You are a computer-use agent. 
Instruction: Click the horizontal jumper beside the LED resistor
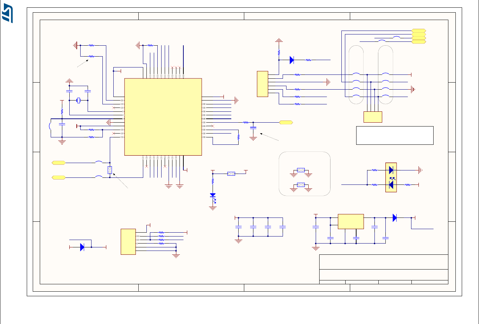[x=231, y=174]
